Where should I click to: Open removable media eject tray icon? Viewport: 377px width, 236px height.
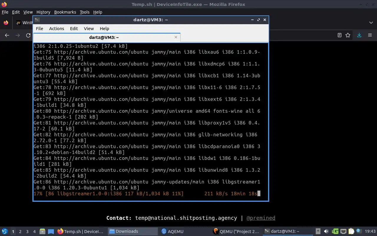tap(318, 231)
